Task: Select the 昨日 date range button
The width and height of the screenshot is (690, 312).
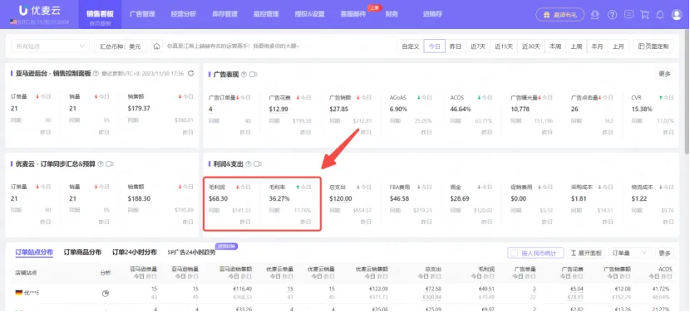Action: pos(456,46)
